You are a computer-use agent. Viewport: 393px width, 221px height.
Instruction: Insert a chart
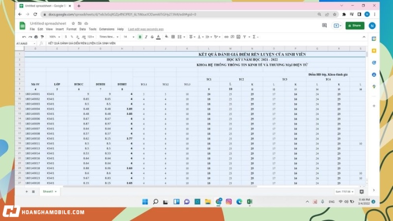click(238, 37)
